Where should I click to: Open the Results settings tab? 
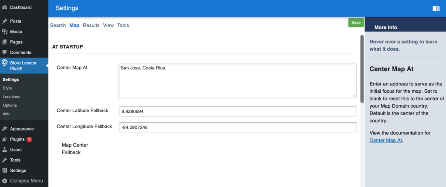[x=91, y=26]
